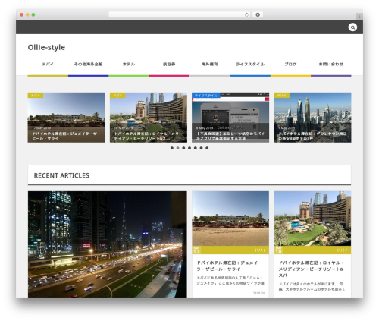Open the site search icon
The image size is (379, 321).
352,27
